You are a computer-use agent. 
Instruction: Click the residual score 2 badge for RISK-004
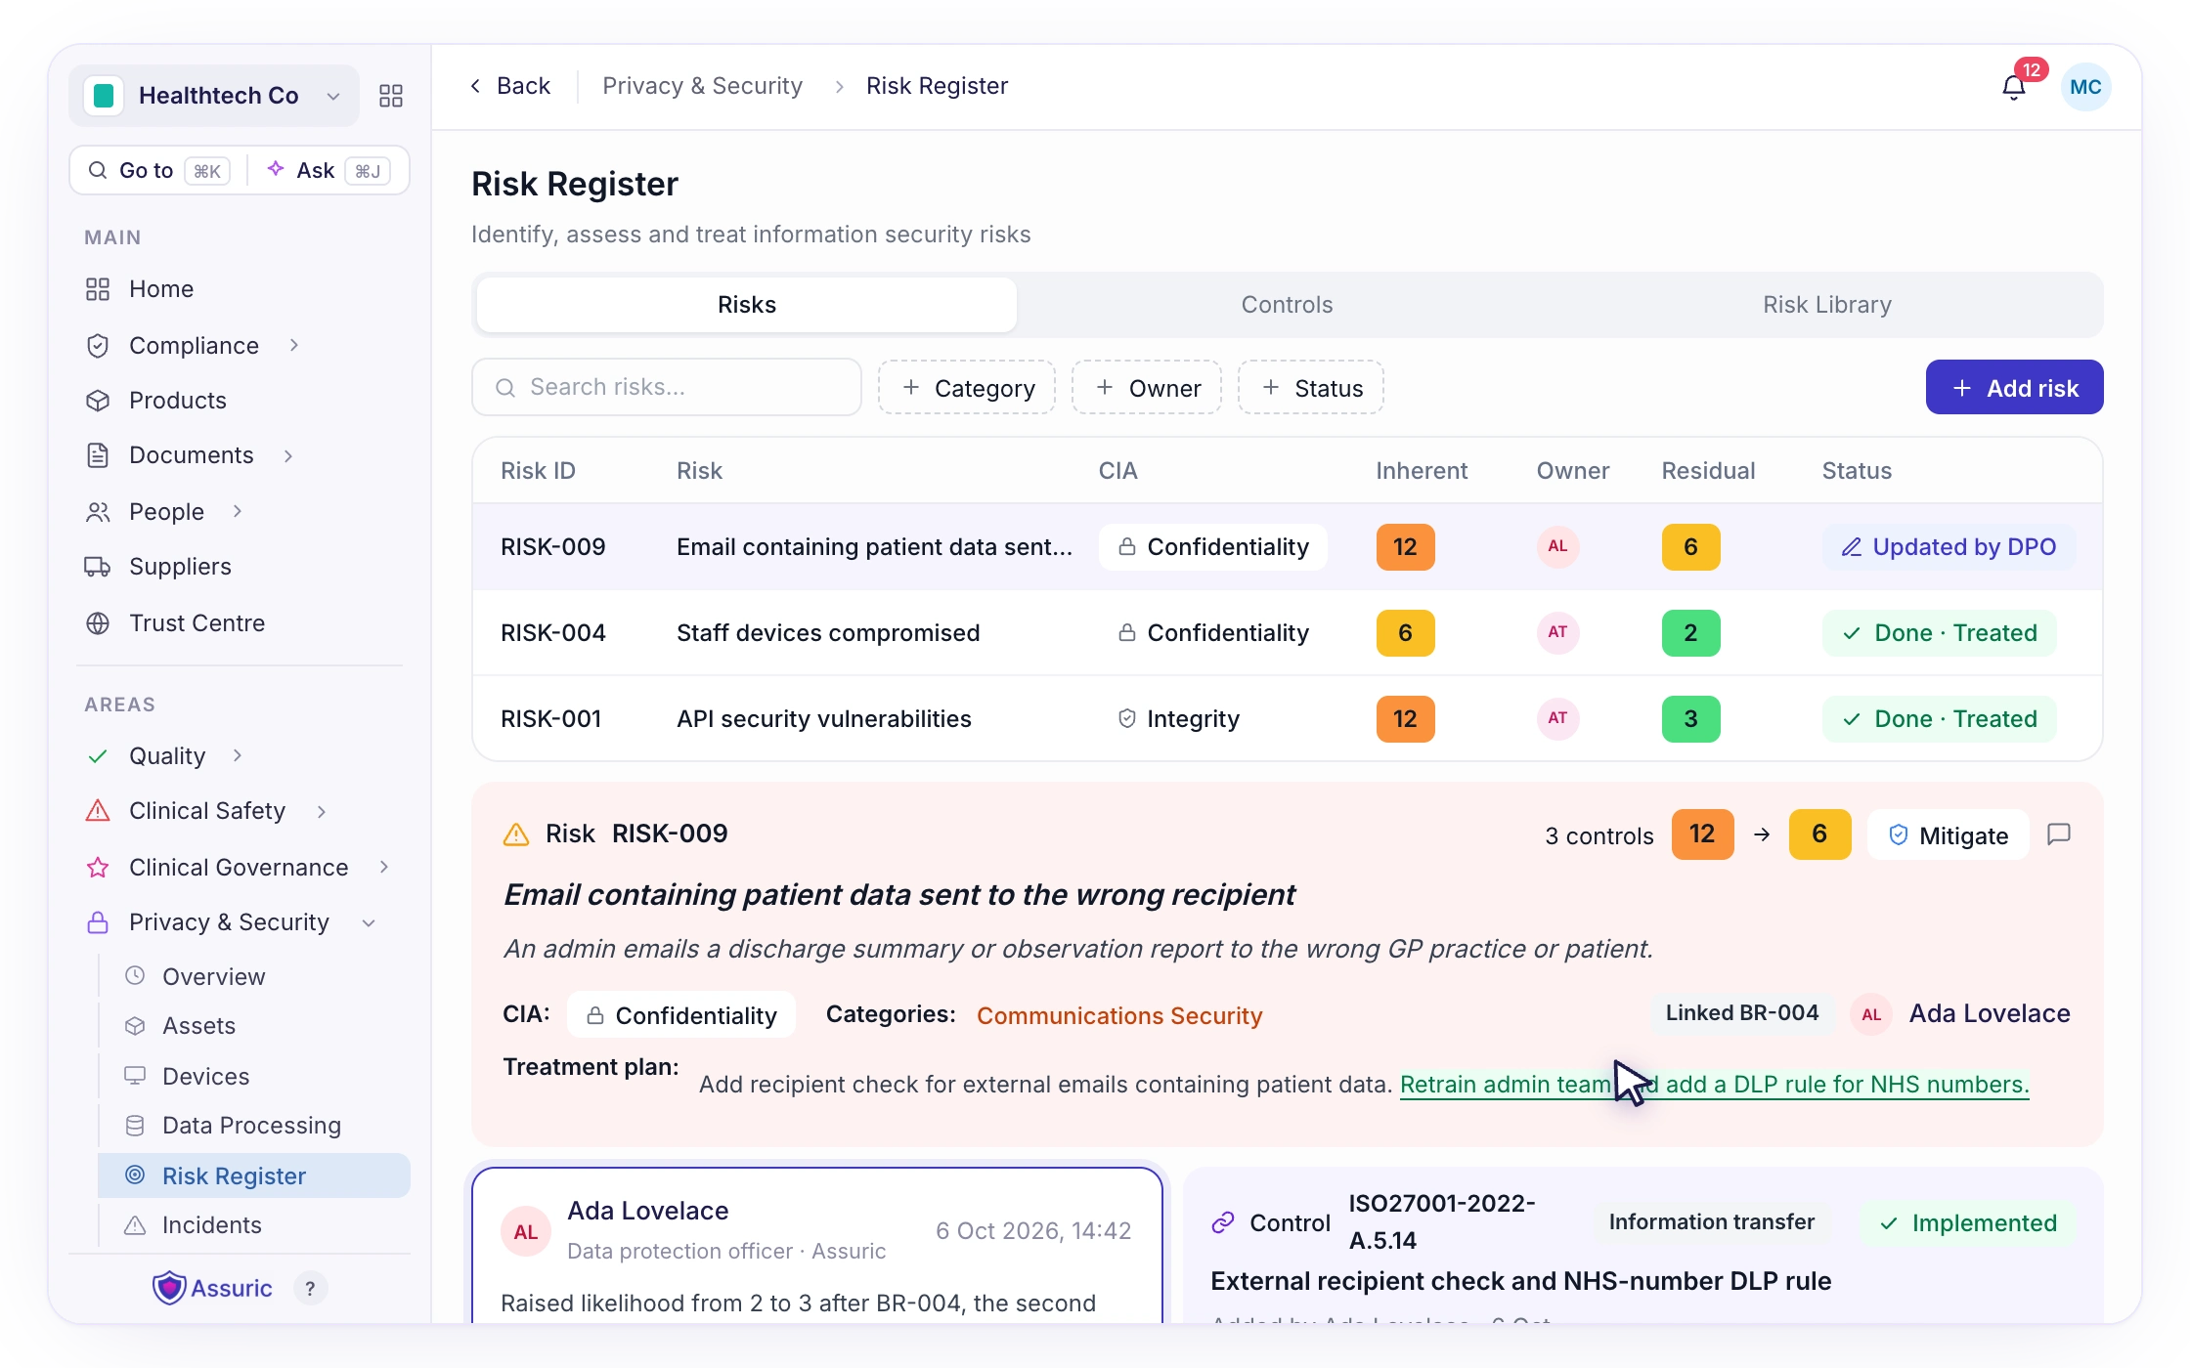[x=1690, y=633]
